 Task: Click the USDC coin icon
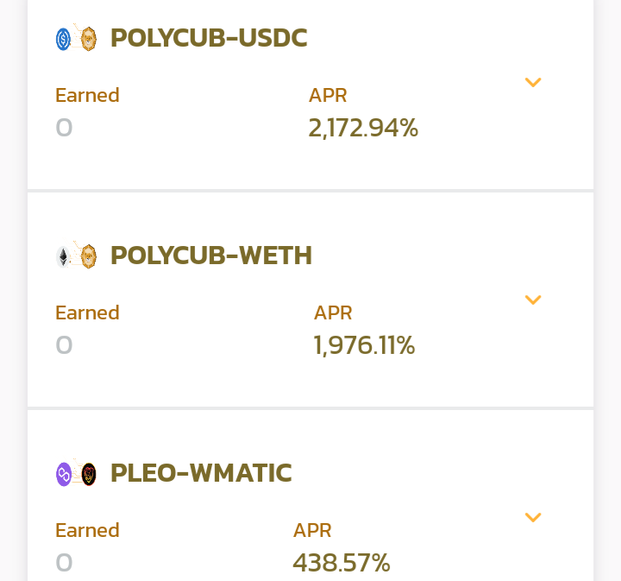point(63,39)
